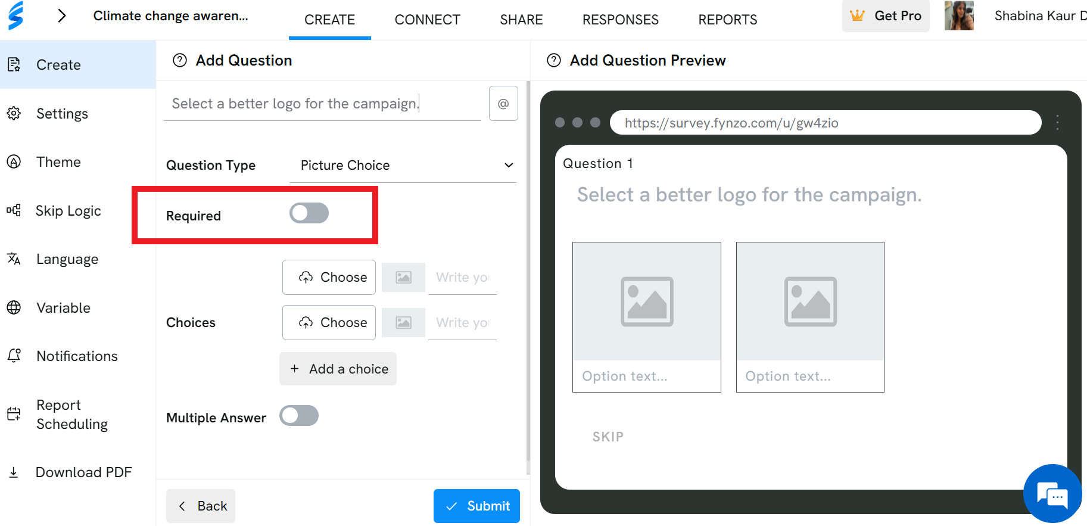Click the Language translation icon

(14, 259)
